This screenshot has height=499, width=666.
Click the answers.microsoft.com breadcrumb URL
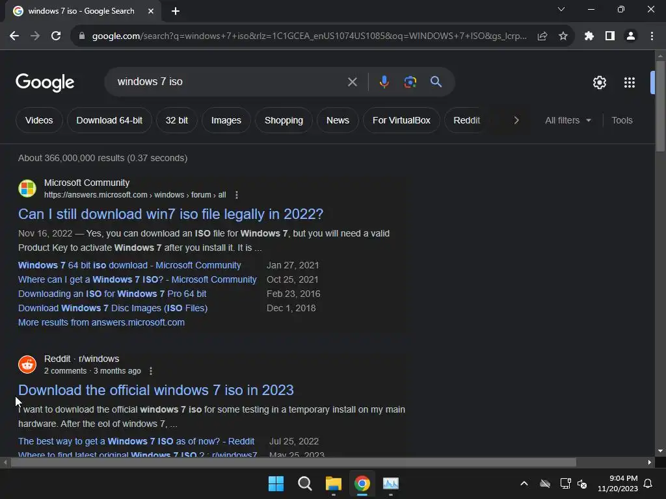point(135,195)
